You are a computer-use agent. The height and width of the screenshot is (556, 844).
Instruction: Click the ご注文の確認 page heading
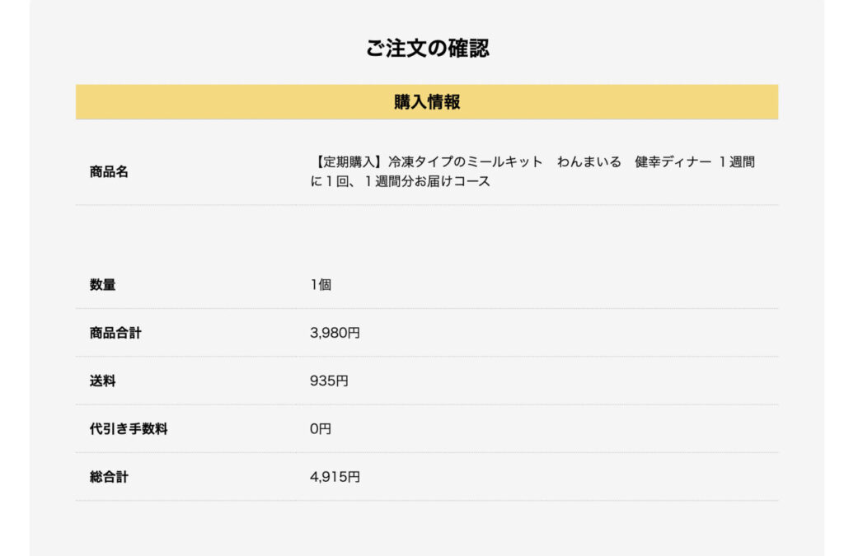pyautogui.click(x=428, y=48)
